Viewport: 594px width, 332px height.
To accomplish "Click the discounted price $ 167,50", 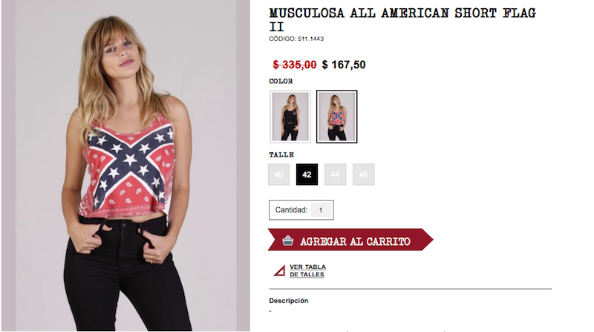I will point(344,65).
